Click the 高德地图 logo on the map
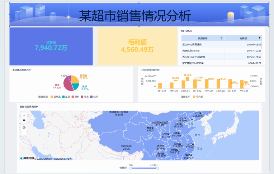274x174 pixels. (27, 158)
